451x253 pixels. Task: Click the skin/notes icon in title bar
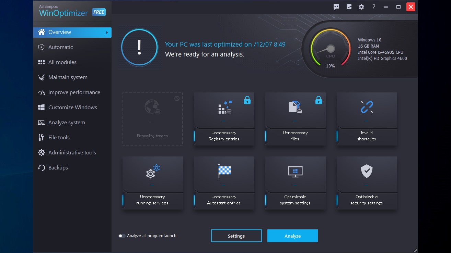point(349,7)
